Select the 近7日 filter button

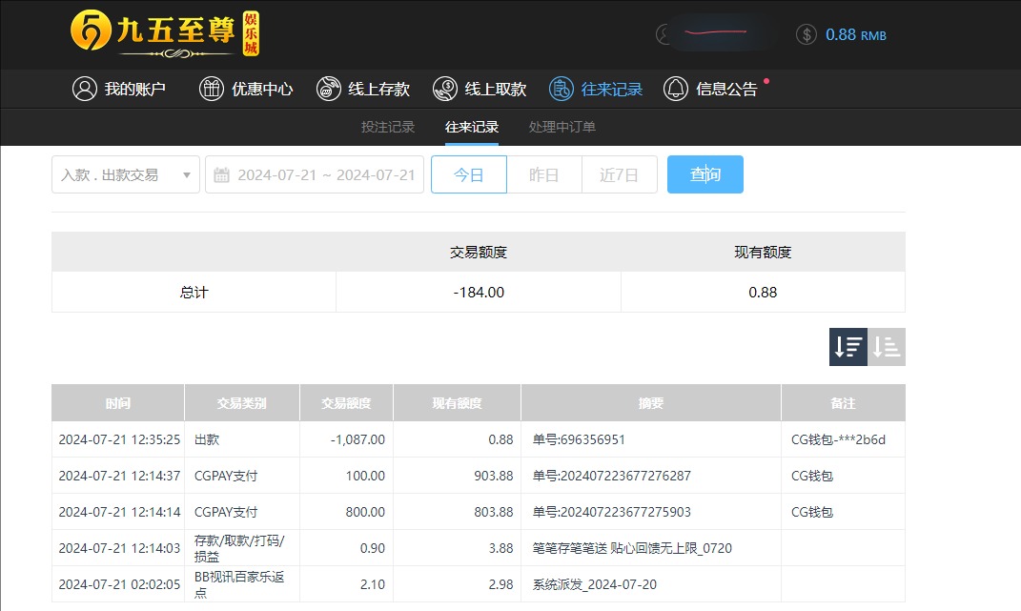pyautogui.click(x=619, y=174)
